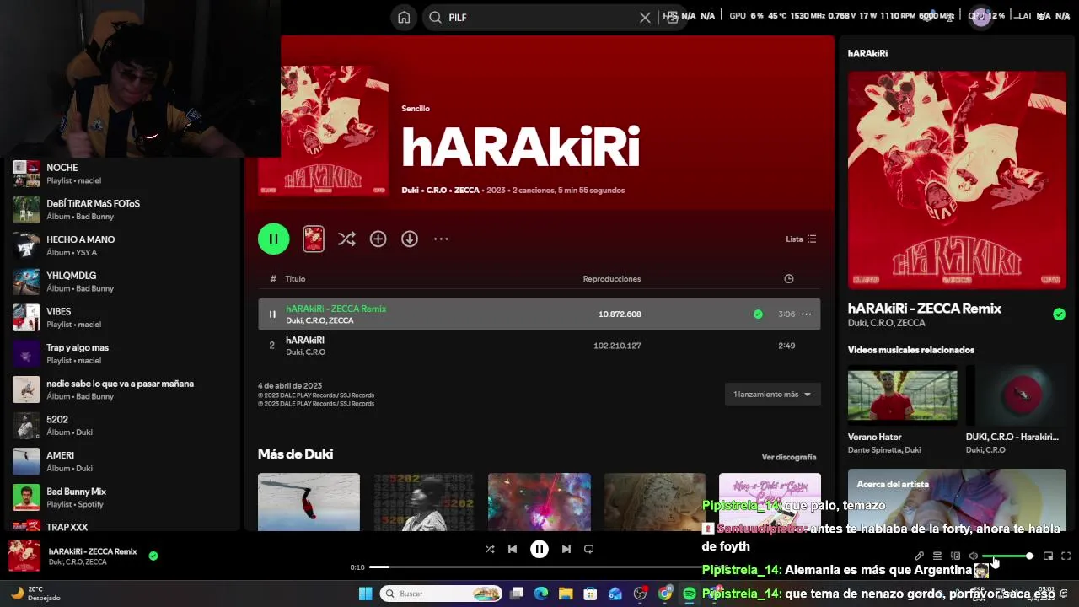Sort tracks by Título column header

(x=295, y=279)
